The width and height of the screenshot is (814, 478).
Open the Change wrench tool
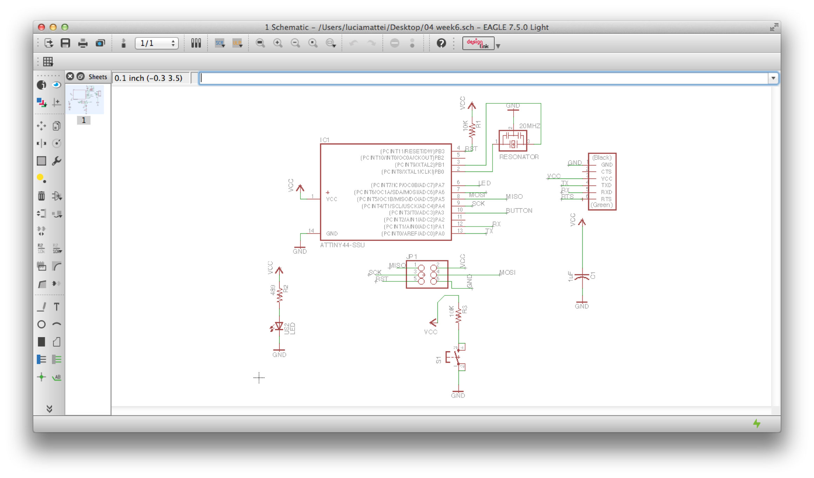(56, 161)
